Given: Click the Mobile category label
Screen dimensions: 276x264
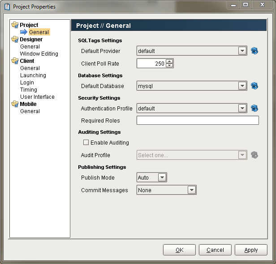Looking at the screenshot, I should pyautogui.click(x=28, y=104).
